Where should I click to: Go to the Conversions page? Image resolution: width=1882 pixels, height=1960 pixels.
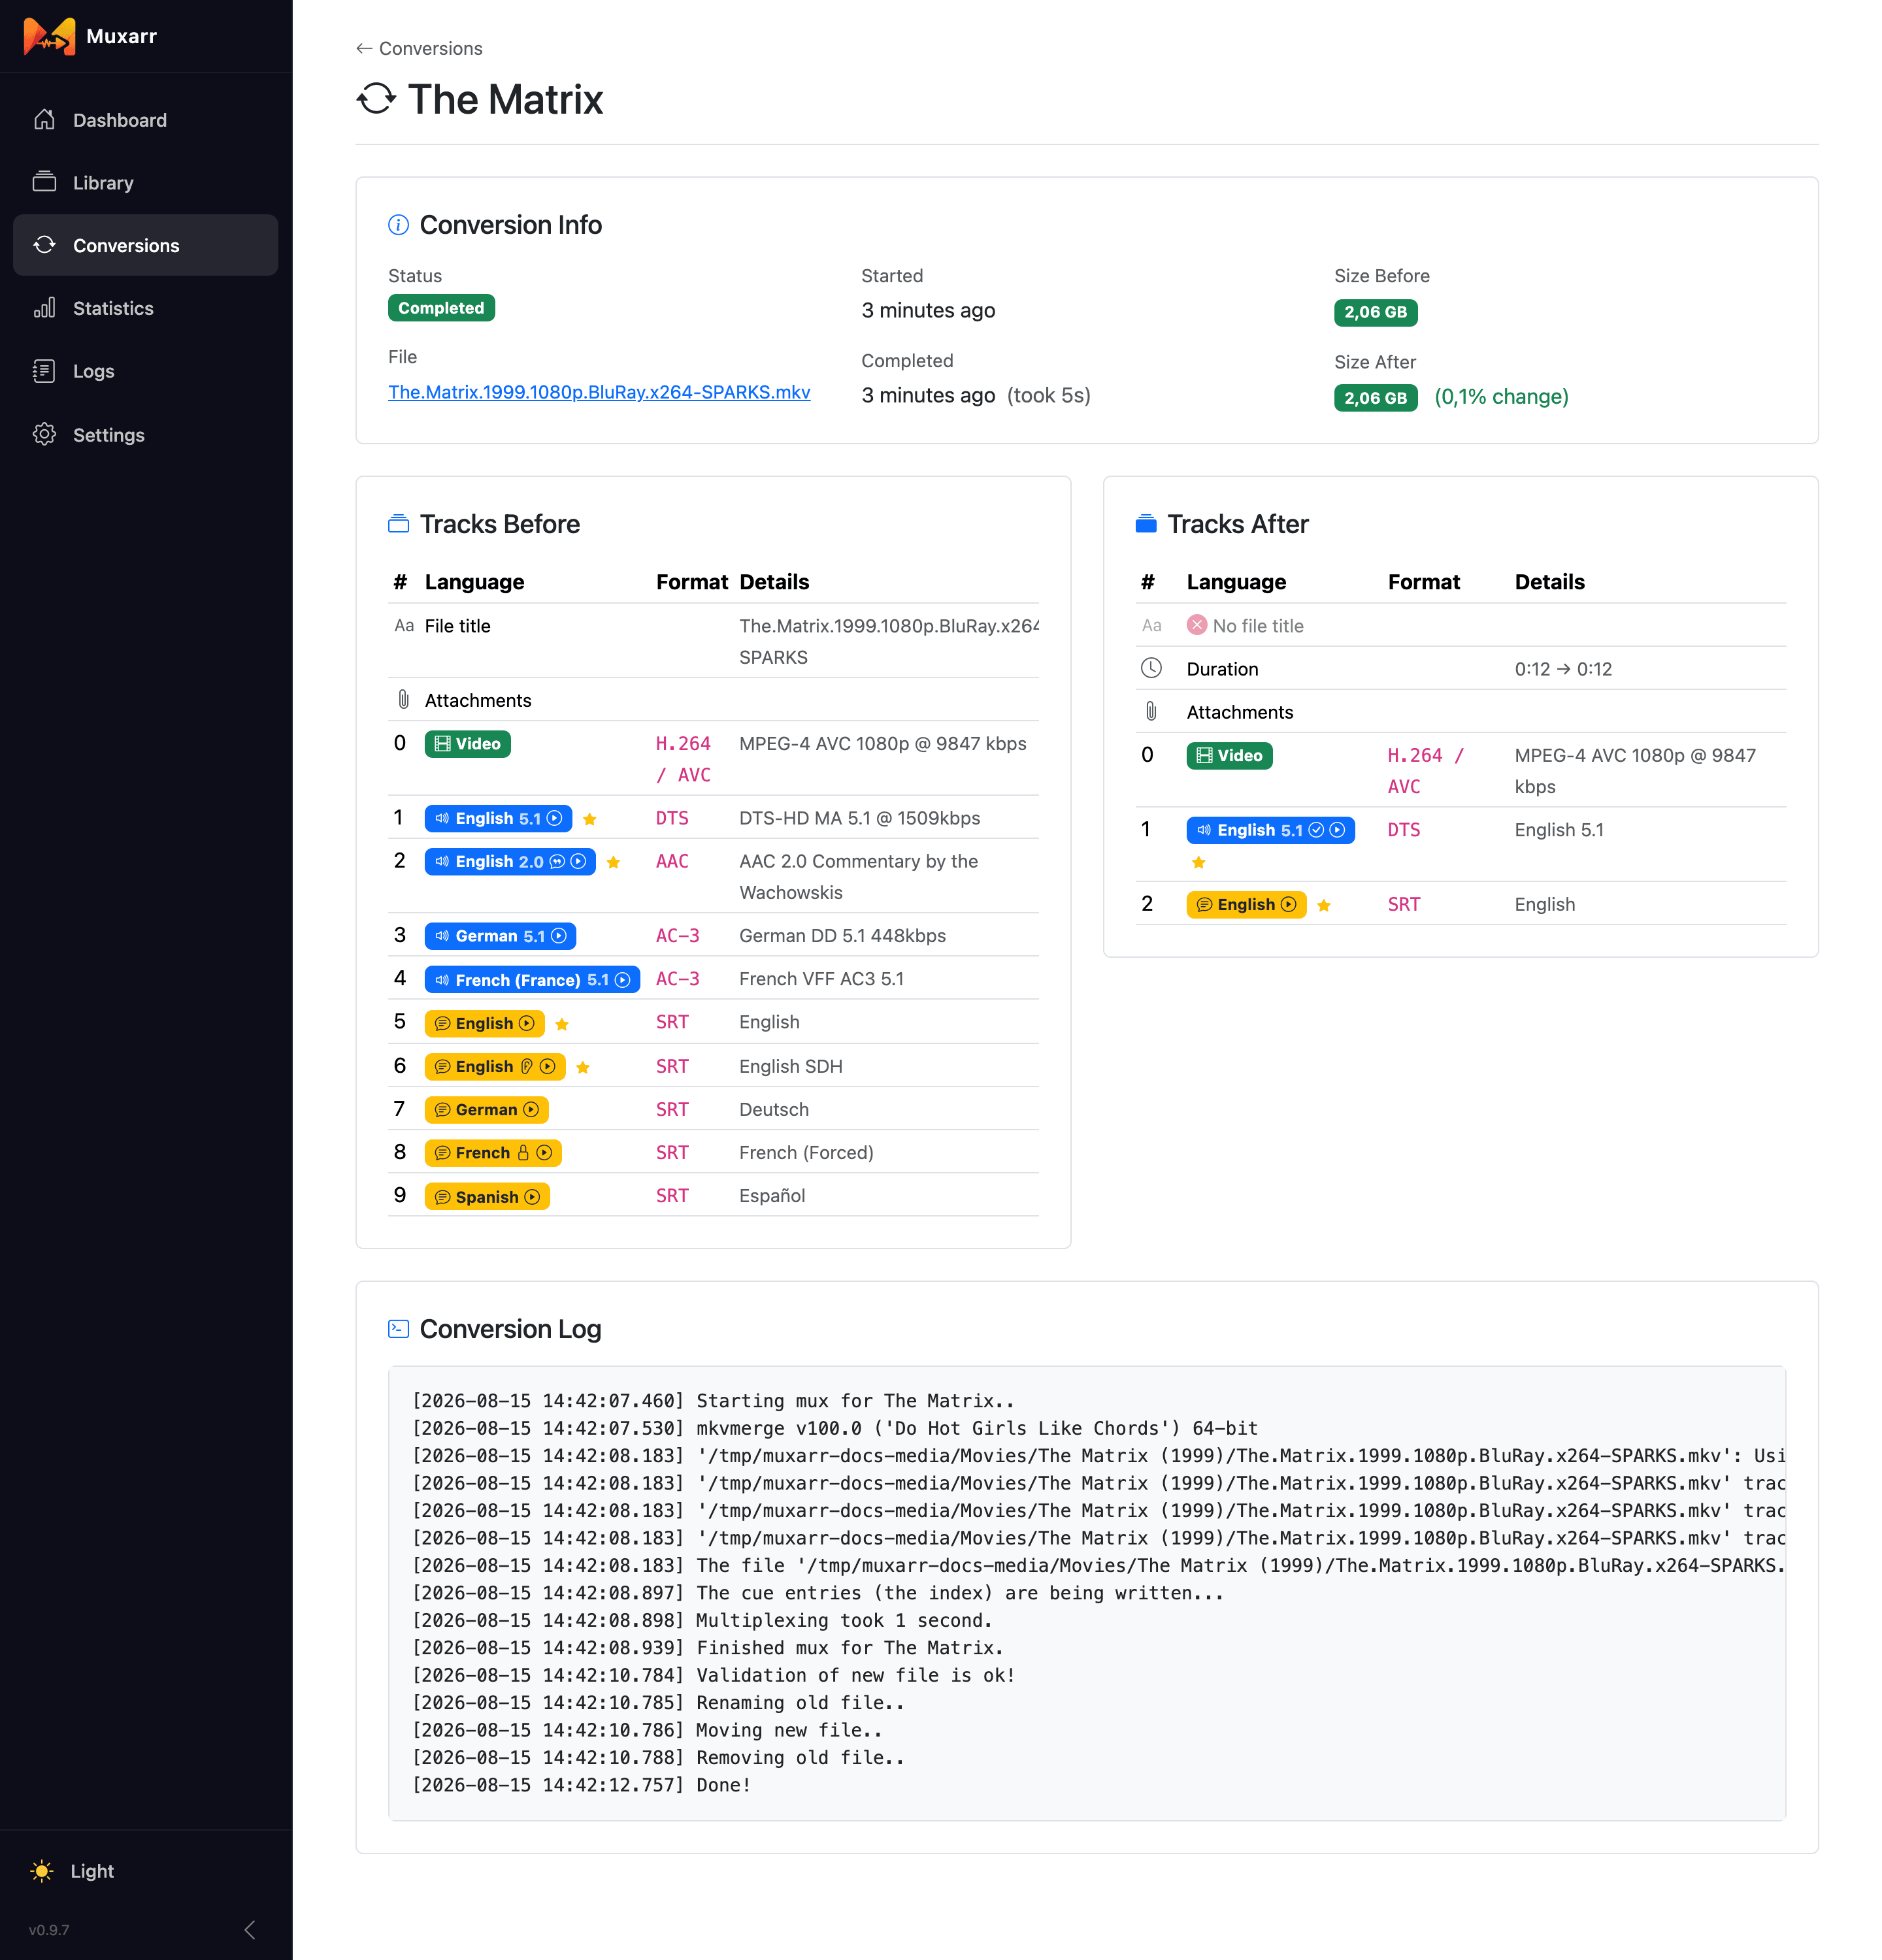pyautogui.click(x=146, y=245)
